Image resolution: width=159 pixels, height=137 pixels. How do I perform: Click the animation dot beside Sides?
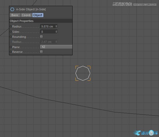tap(11, 32)
